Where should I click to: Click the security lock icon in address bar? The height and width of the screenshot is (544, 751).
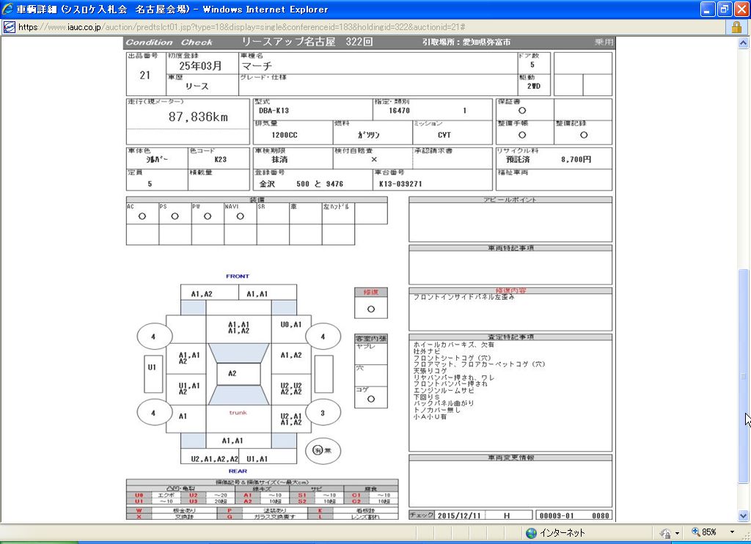736,27
